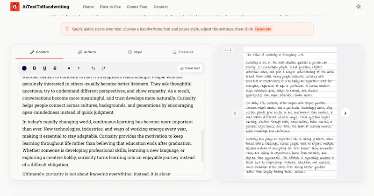The height and width of the screenshot is (196, 374).
Task: Click the page counter "1 / 2"
Action: coord(228,50)
